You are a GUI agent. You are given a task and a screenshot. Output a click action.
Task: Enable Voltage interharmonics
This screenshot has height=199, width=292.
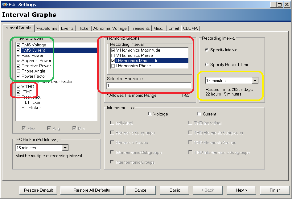[150, 114]
